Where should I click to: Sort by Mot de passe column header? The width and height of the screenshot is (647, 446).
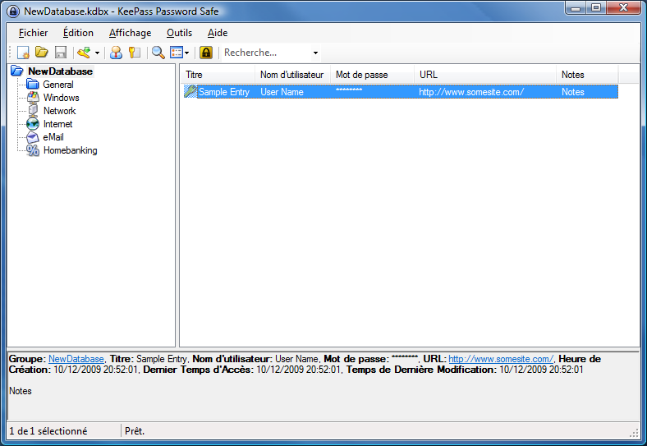coord(372,75)
